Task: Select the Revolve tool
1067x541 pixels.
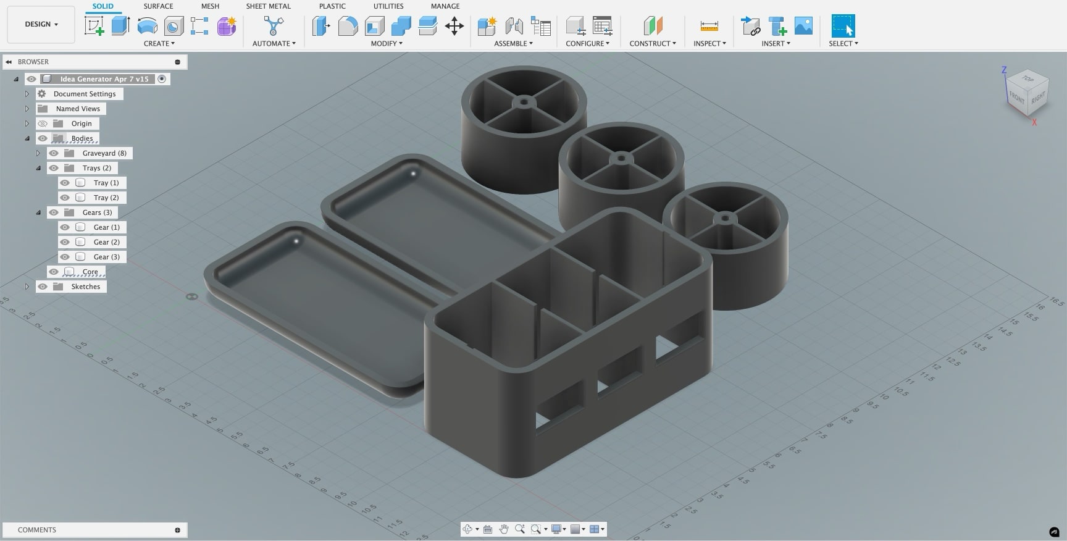Action: pos(147,26)
